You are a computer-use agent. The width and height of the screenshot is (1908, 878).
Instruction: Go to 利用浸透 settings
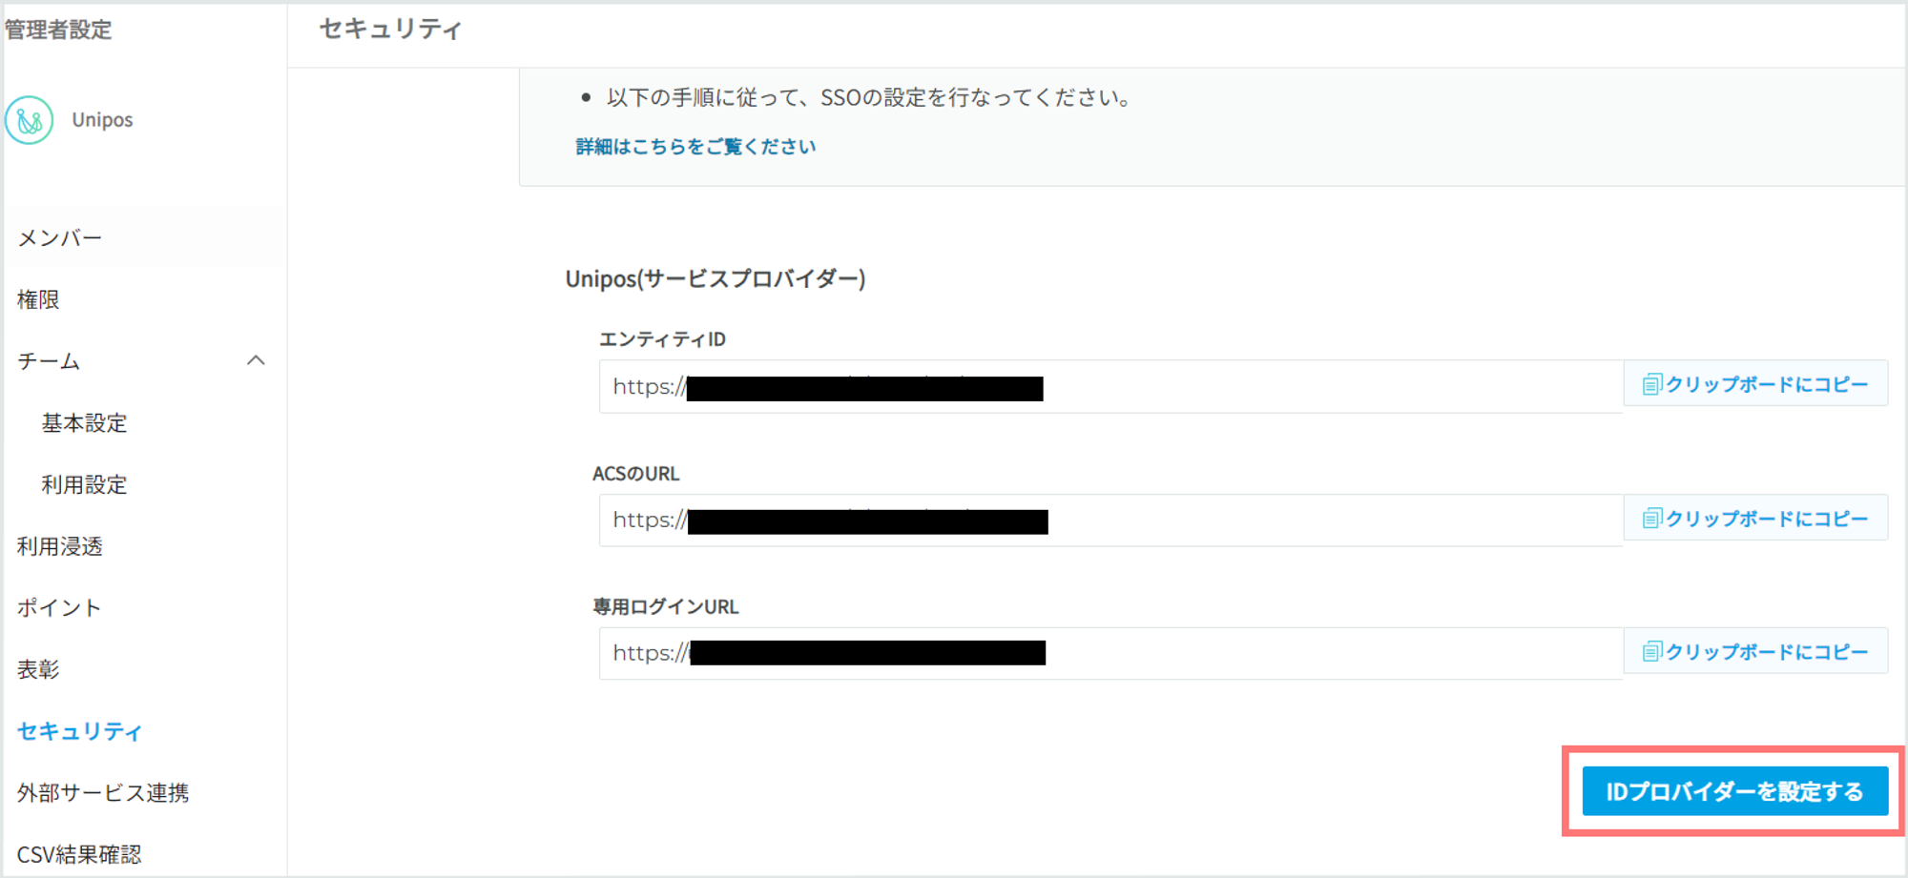pyautogui.click(x=59, y=546)
